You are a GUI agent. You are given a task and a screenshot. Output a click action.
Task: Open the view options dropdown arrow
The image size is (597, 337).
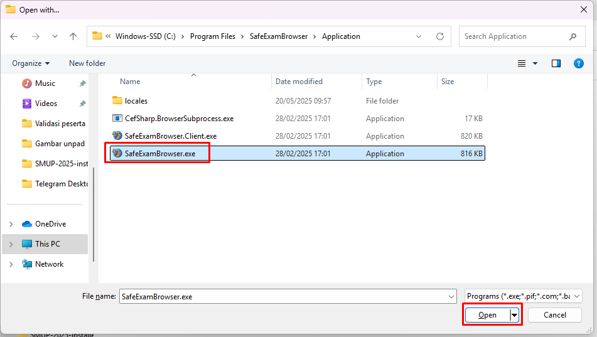point(535,63)
